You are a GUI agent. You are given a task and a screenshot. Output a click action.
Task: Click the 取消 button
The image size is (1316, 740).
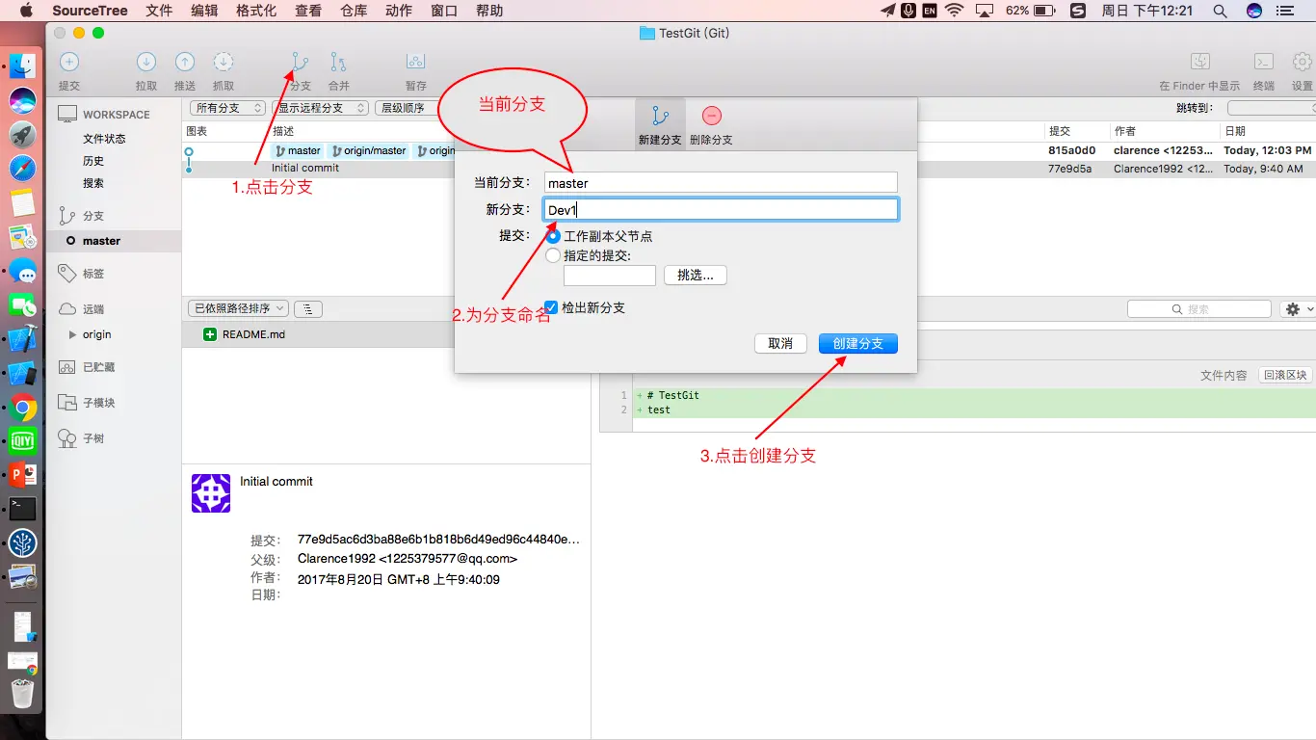[x=780, y=344]
